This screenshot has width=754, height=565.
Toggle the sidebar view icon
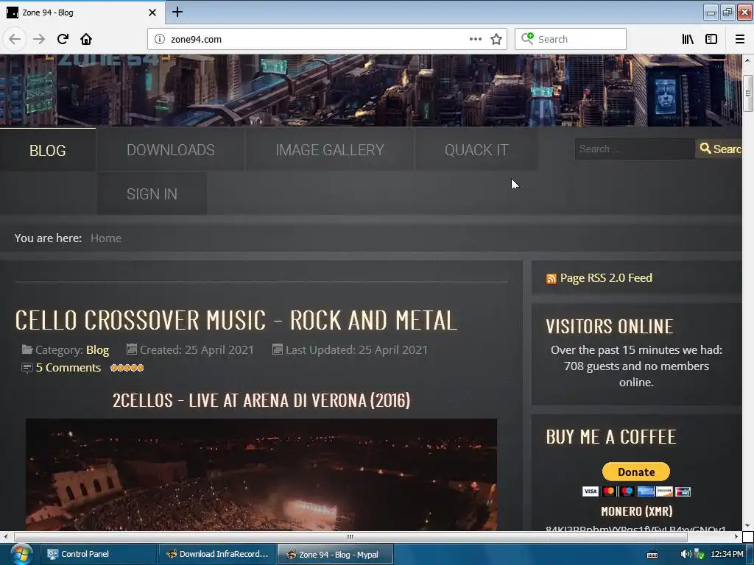click(711, 39)
